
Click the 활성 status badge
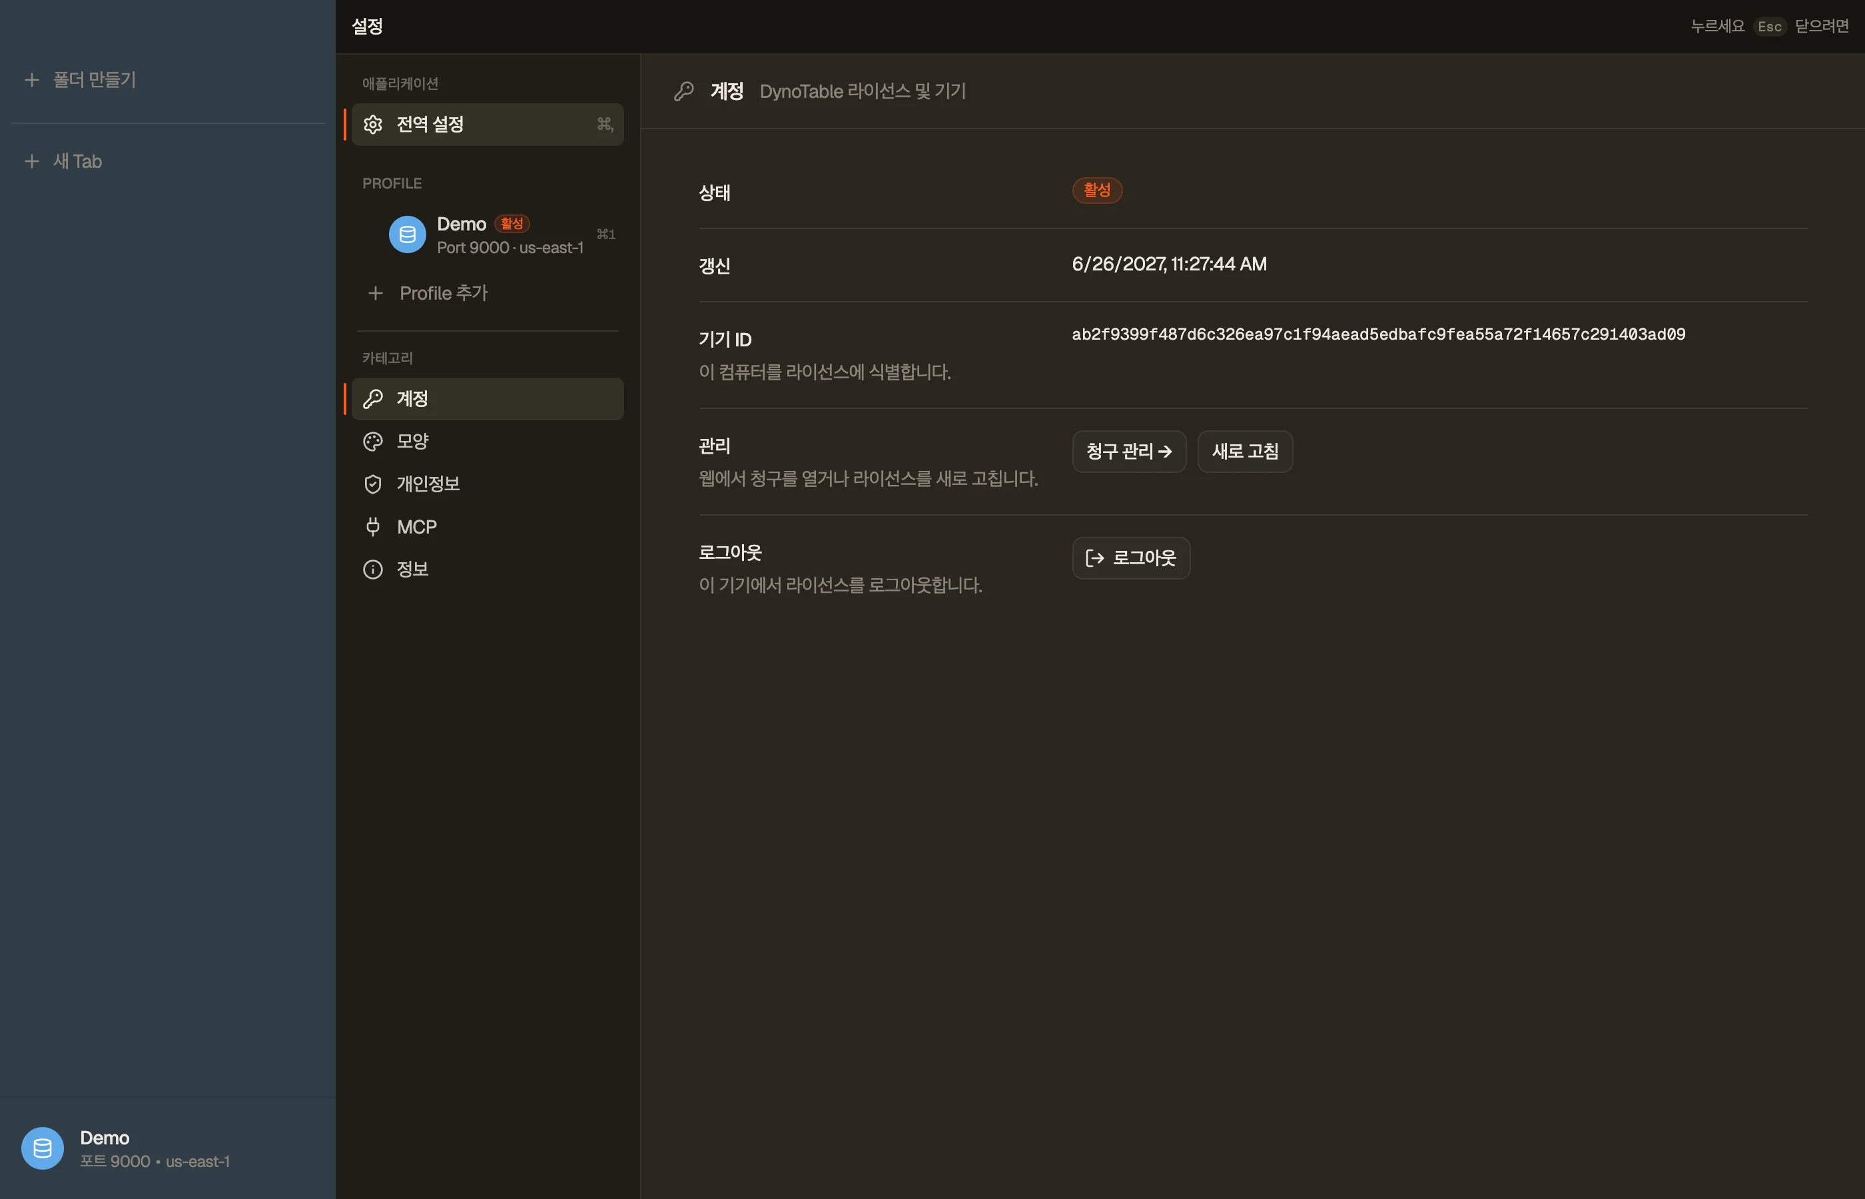[1097, 190]
